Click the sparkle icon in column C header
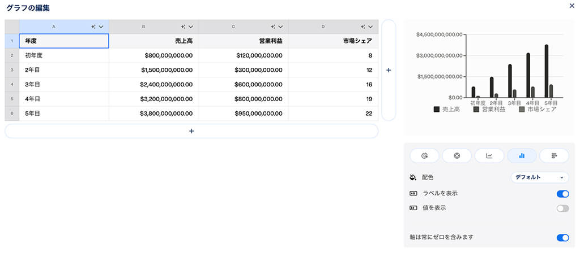The image size is (580, 257). coord(273,27)
